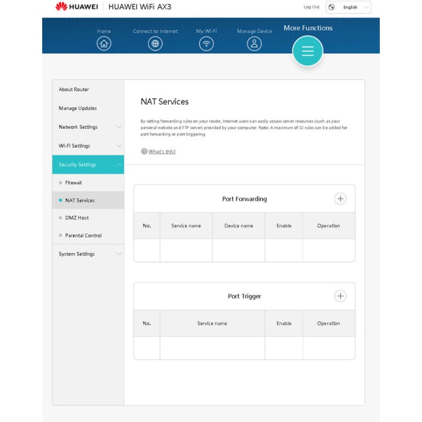Click Port Trigger 'Operation' column header
The image size is (422, 422).
[x=329, y=323]
